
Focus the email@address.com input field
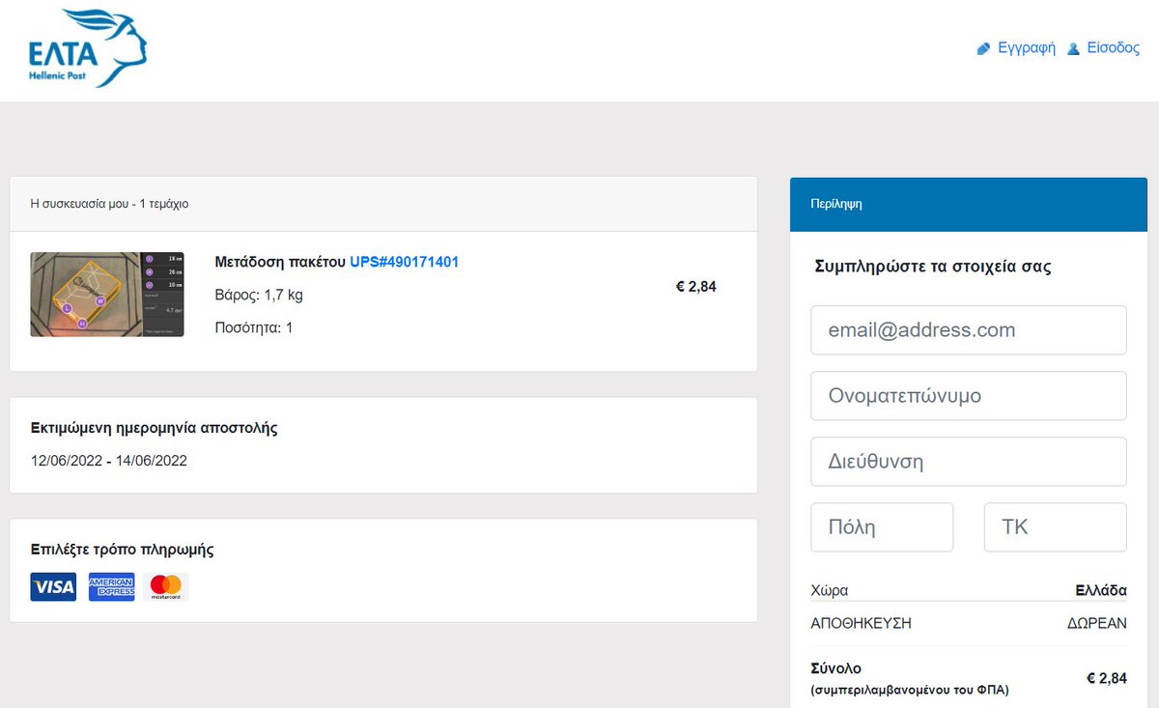(x=969, y=330)
